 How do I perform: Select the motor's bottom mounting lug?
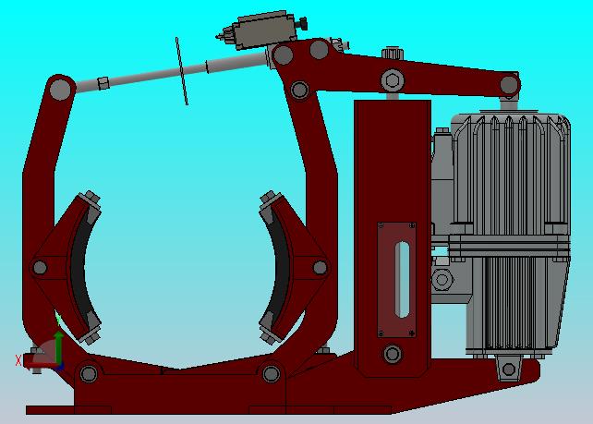tap(509, 369)
